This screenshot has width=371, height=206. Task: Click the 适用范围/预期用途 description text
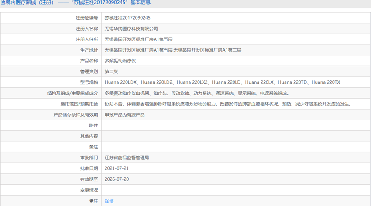228,104
